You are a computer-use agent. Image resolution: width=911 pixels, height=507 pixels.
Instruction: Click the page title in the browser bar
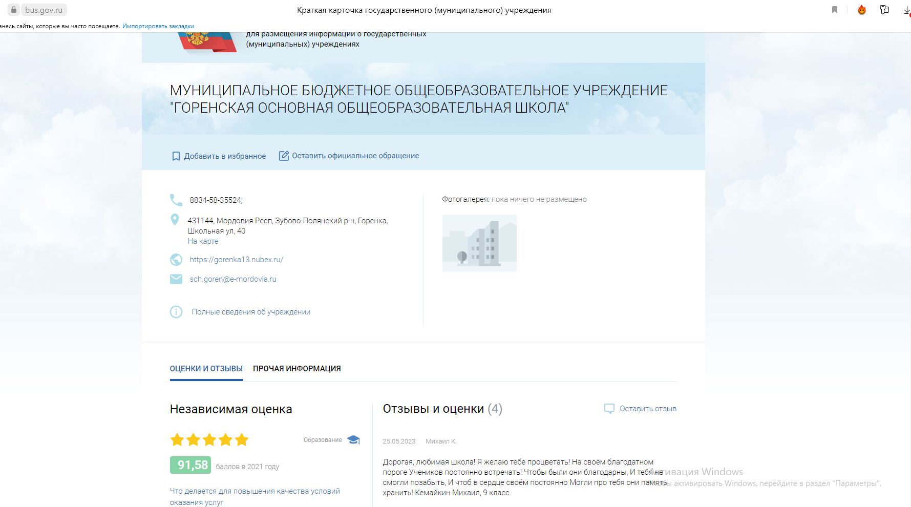click(424, 10)
